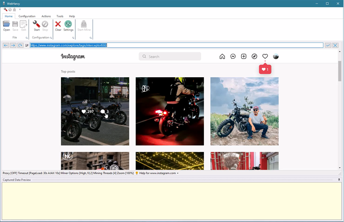Click the Open file icon

click(x=6, y=25)
